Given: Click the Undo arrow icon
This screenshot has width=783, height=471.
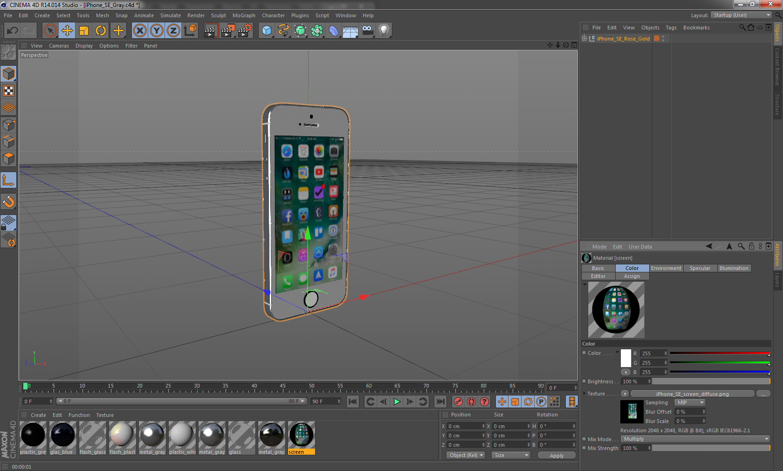Looking at the screenshot, I should pyautogui.click(x=13, y=31).
